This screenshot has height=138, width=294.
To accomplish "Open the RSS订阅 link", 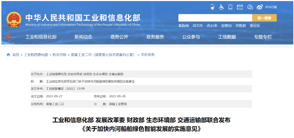I will (271, 7).
